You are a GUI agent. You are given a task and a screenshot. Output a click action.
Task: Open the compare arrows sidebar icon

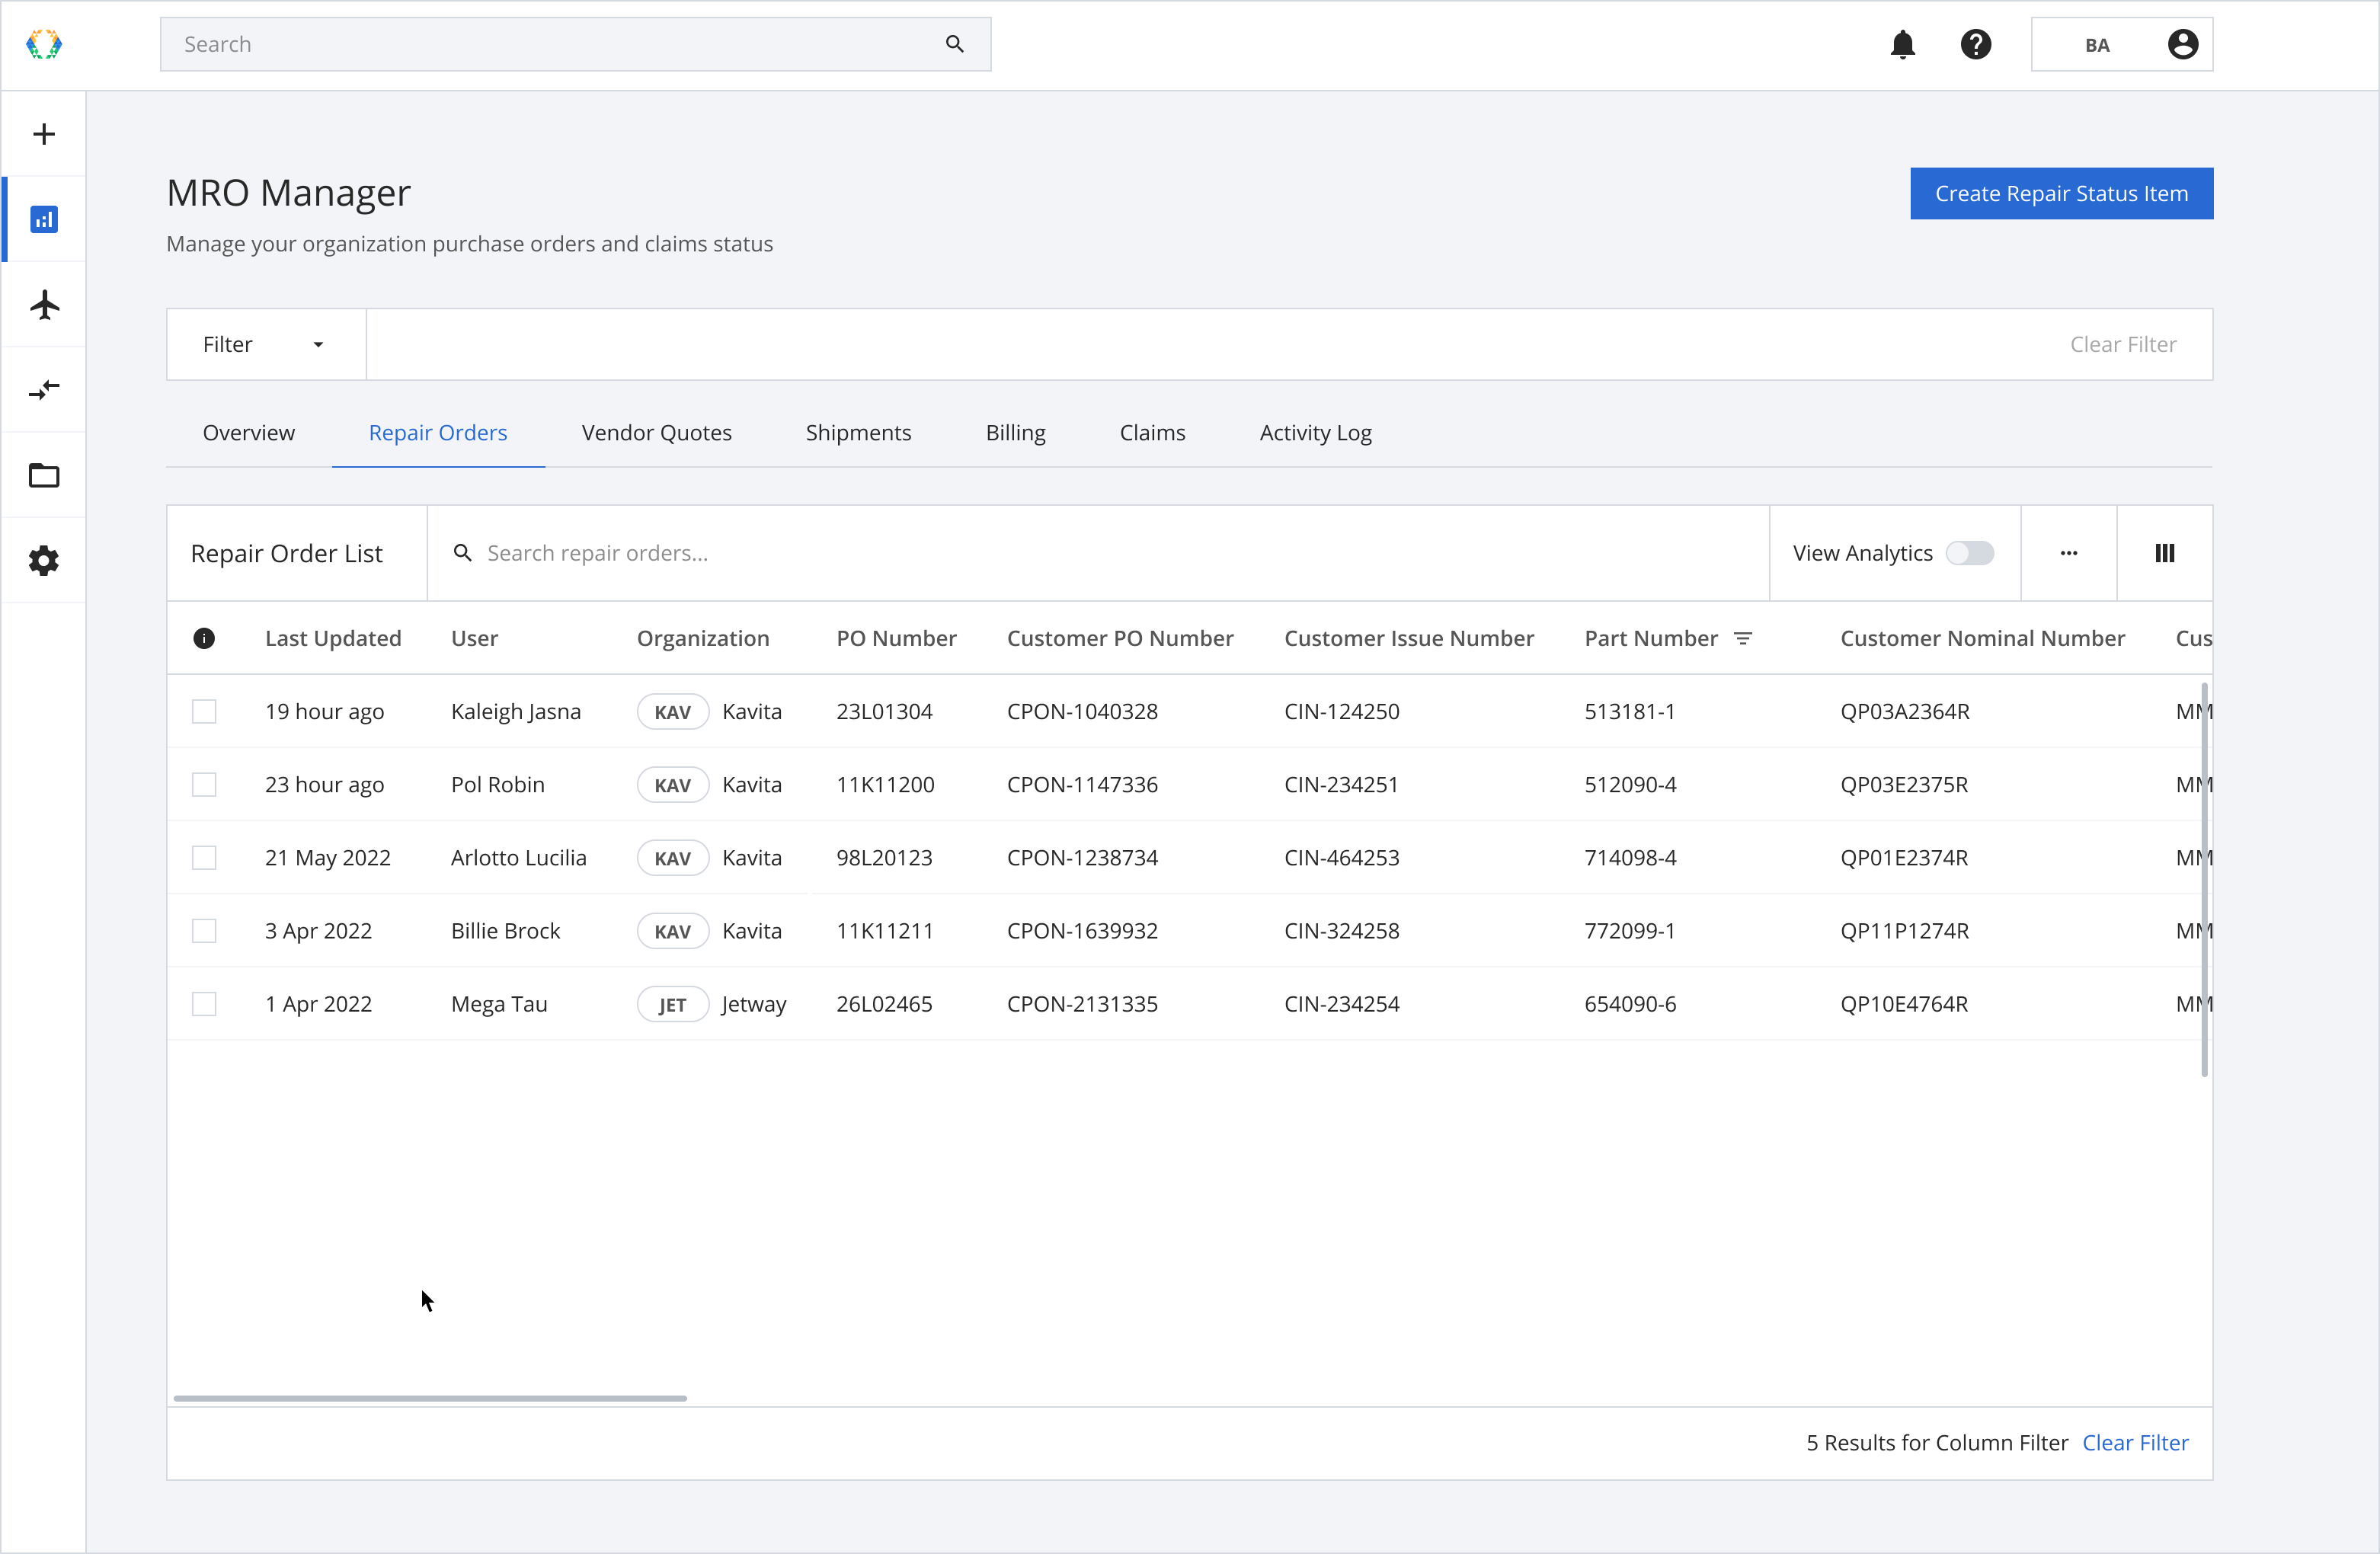44,389
